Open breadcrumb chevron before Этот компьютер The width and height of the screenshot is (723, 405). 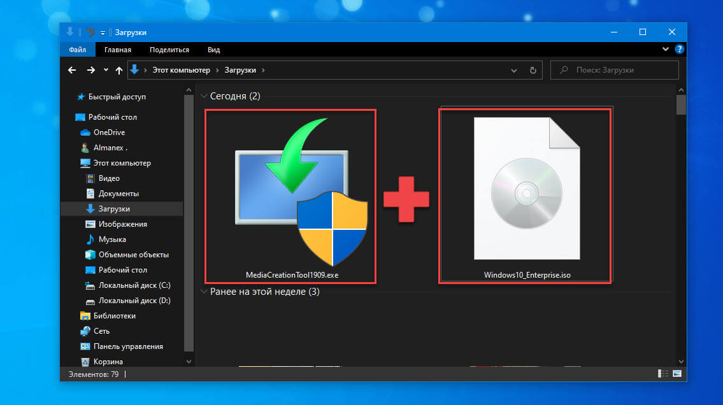click(x=145, y=71)
